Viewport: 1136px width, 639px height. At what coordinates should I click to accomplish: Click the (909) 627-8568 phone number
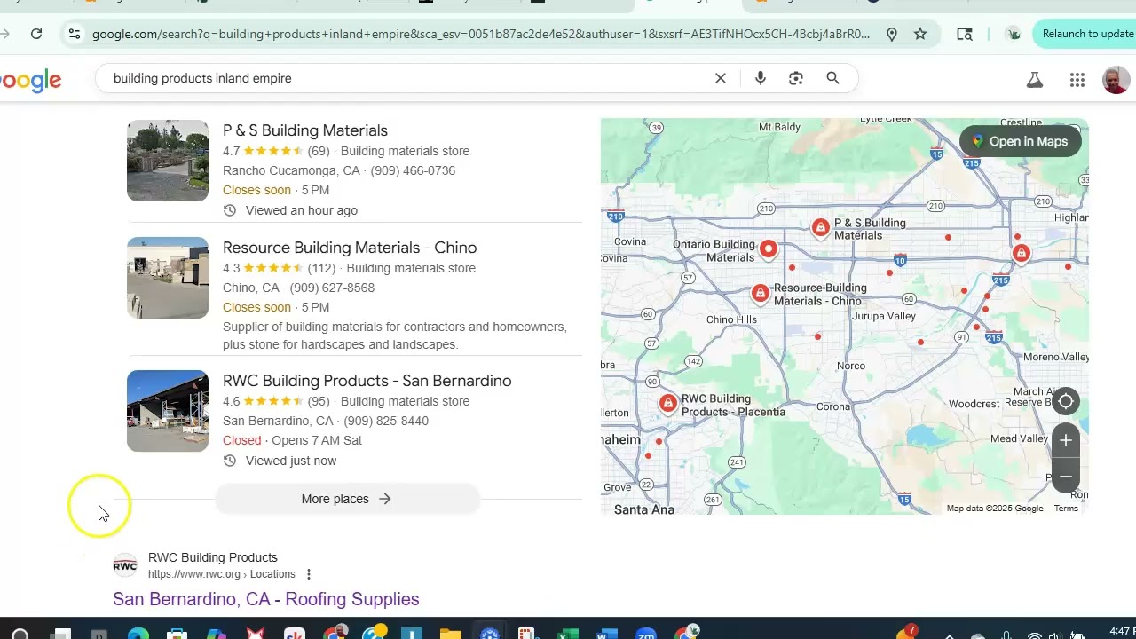pos(332,288)
